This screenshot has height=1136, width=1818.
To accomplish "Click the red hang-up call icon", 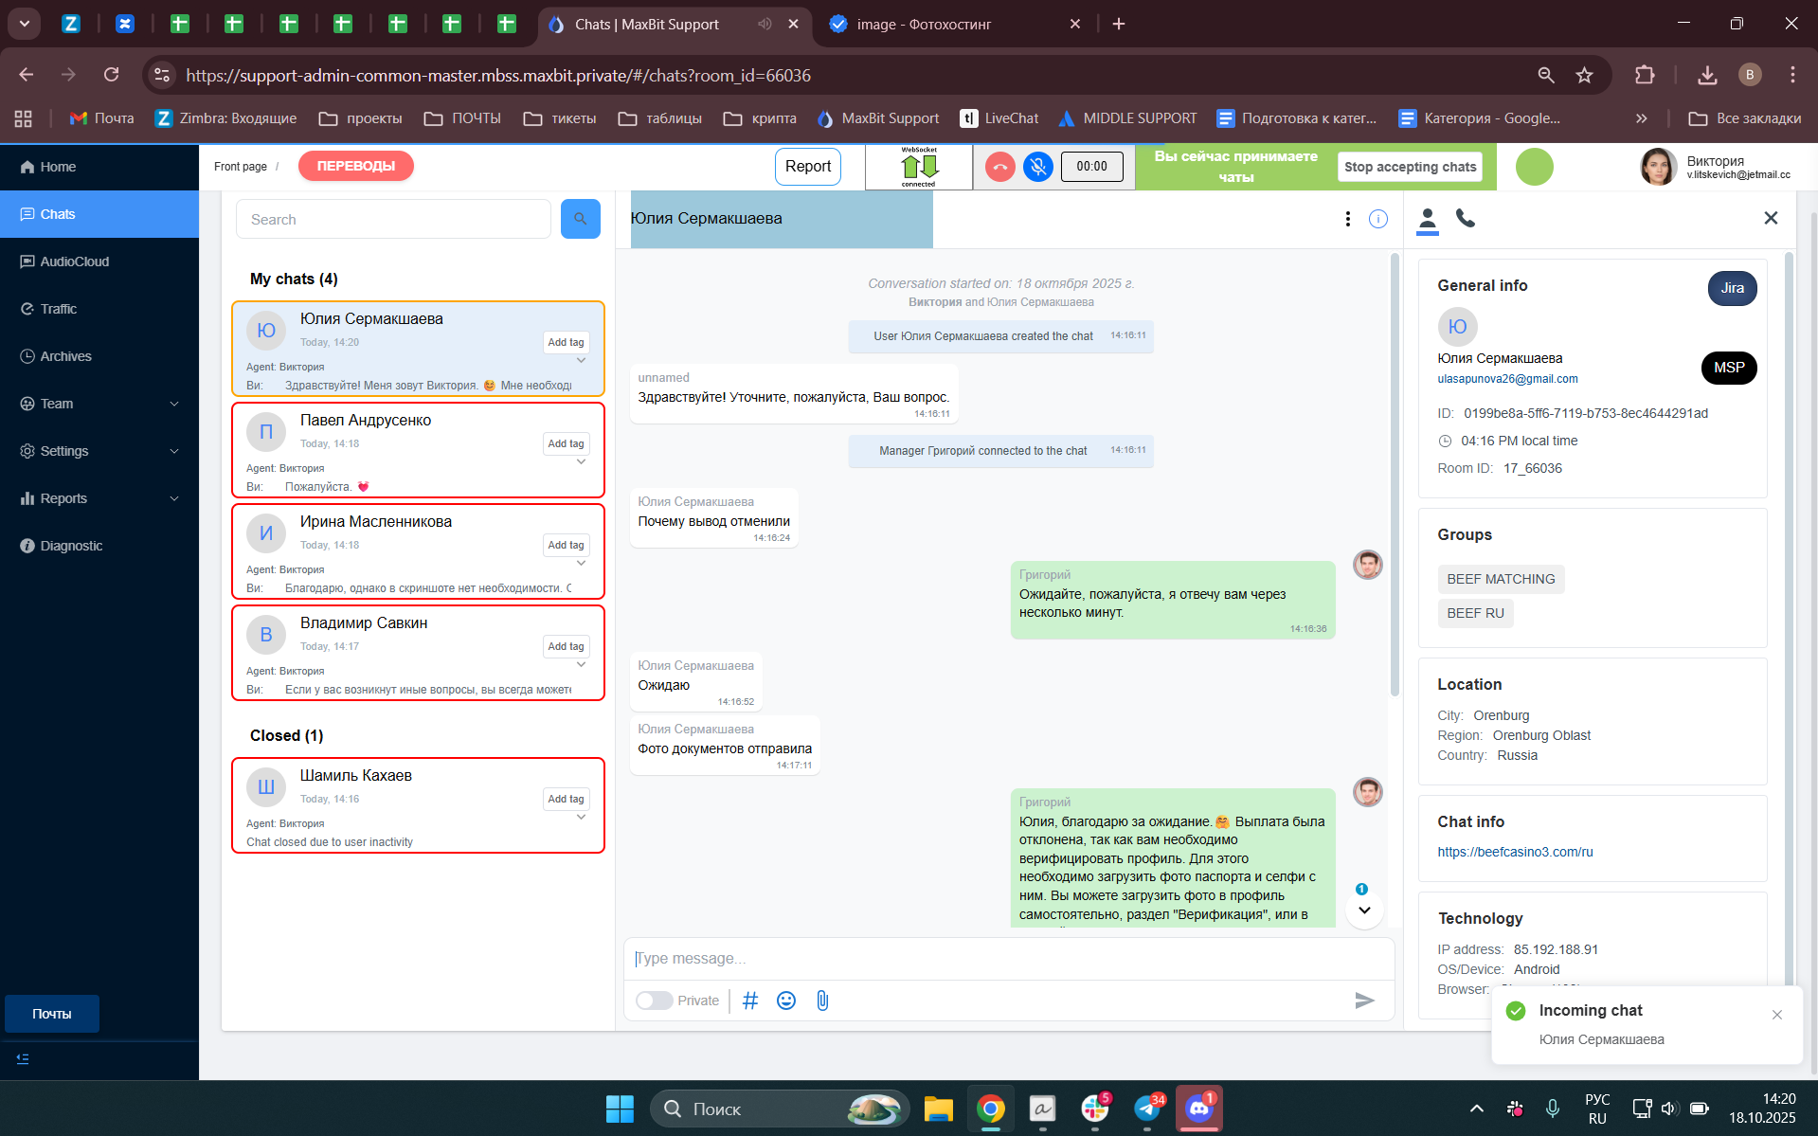I will pyautogui.click(x=999, y=167).
